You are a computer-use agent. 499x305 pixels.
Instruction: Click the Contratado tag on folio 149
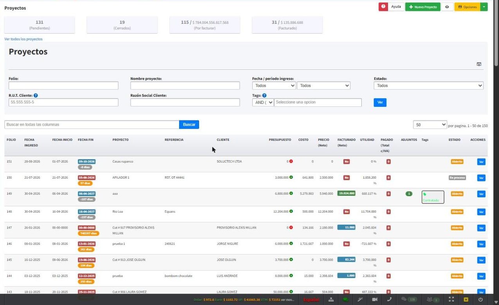433,197
